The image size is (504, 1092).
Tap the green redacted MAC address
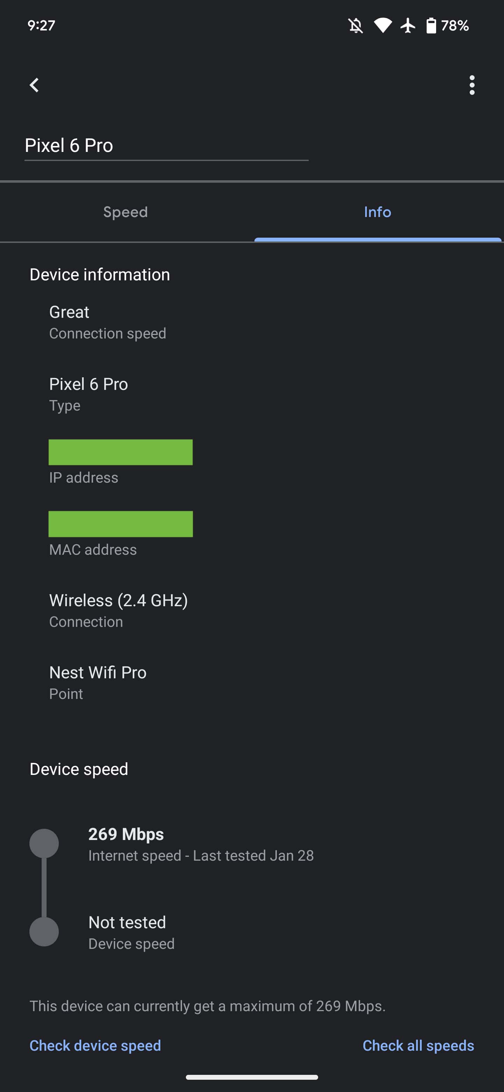121,524
